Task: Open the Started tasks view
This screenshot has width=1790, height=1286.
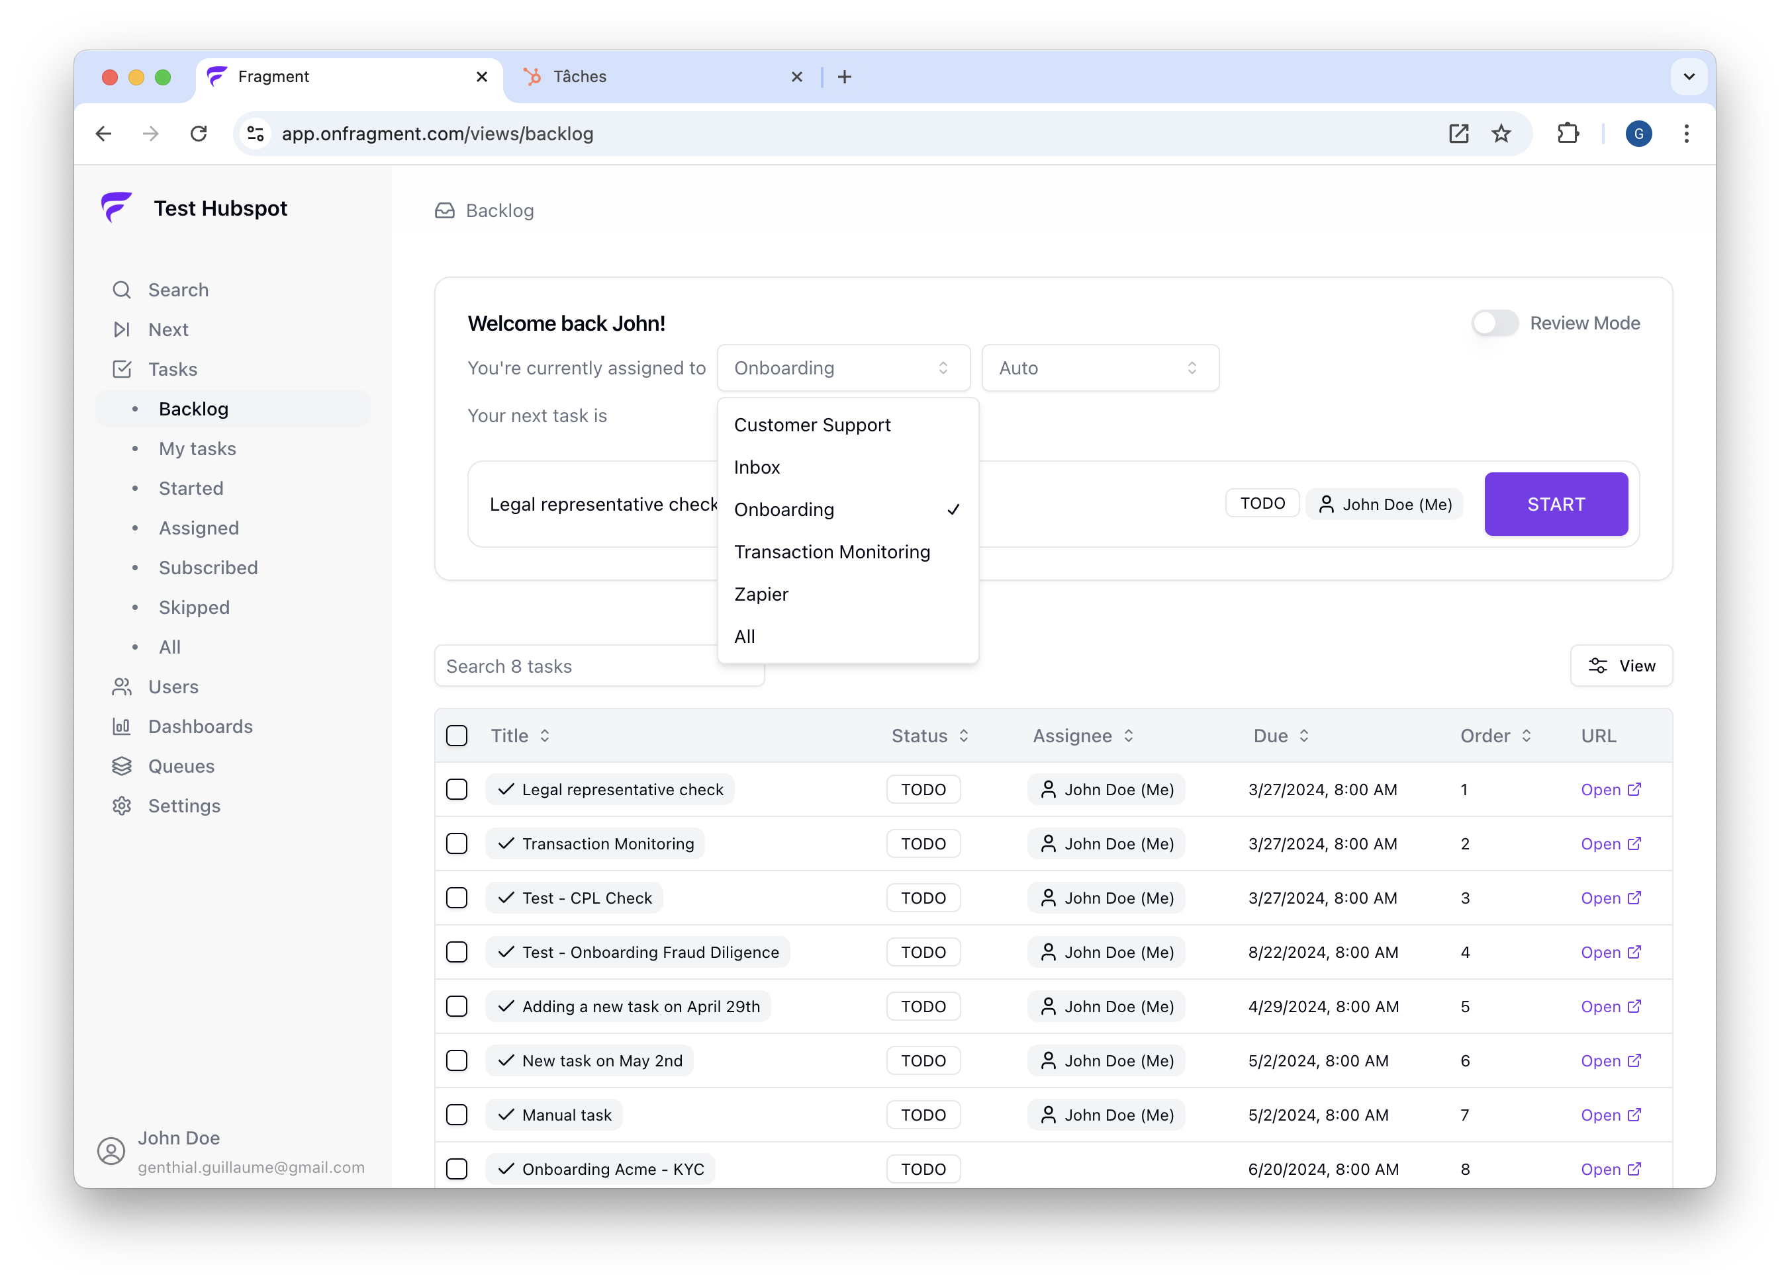Action: click(x=191, y=488)
